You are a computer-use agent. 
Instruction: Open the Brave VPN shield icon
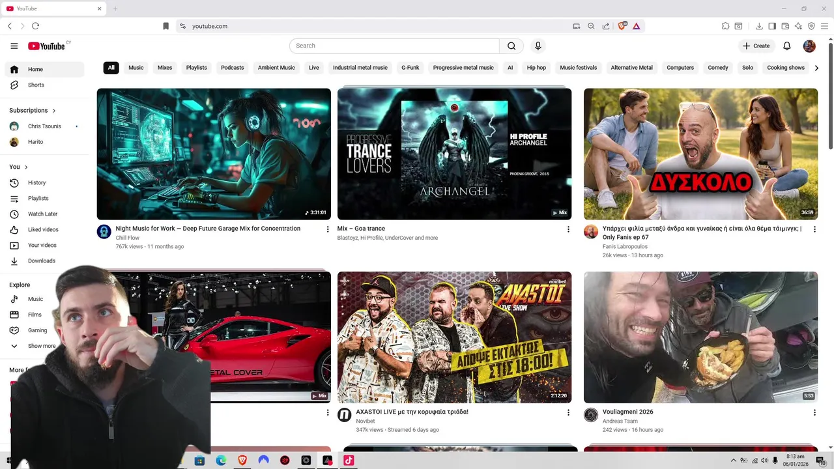coord(811,26)
